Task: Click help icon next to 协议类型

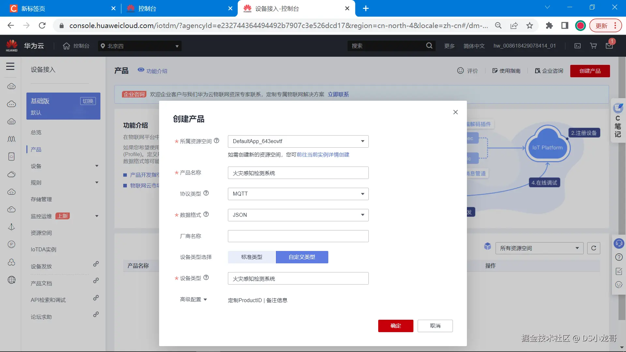Action: point(206,193)
